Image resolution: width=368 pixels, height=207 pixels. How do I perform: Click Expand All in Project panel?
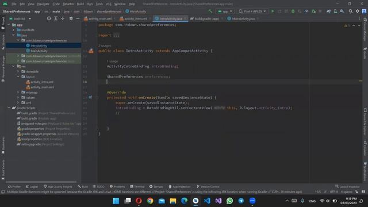click(x=56, y=18)
